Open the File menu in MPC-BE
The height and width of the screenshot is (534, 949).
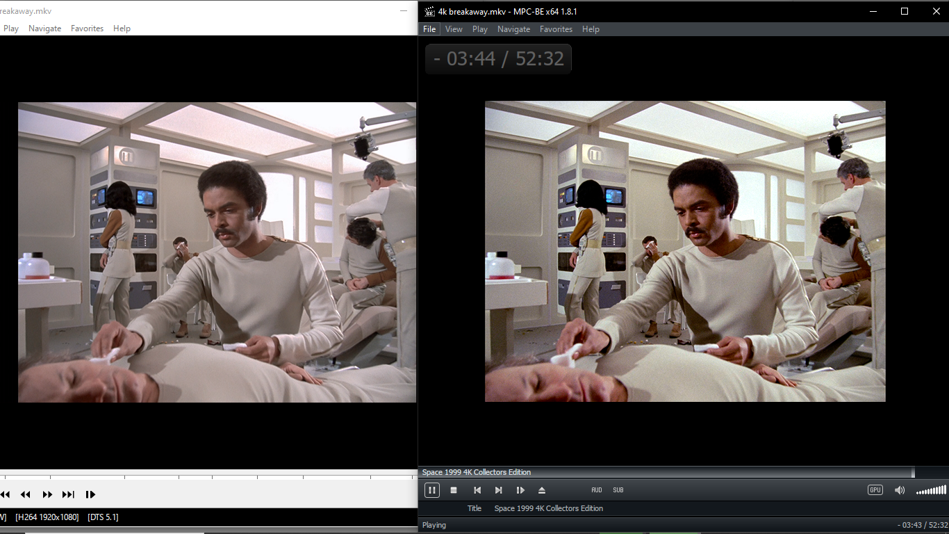pos(429,29)
